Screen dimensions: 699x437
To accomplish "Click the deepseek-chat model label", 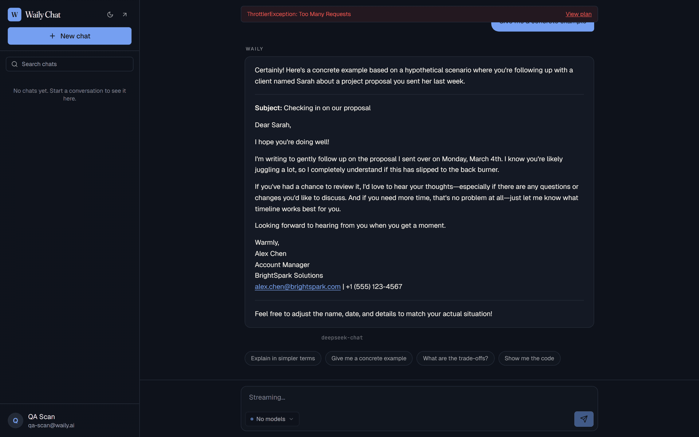I will [342, 338].
